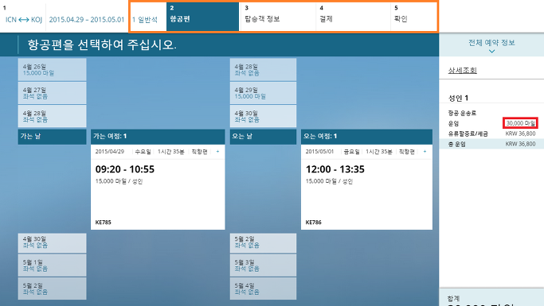544x306 pixels.
Task: Click the 오는 날 header
Action: (x=263, y=137)
